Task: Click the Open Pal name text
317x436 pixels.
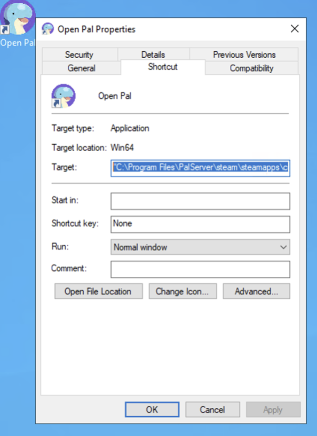Action: [x=115, y=96]
